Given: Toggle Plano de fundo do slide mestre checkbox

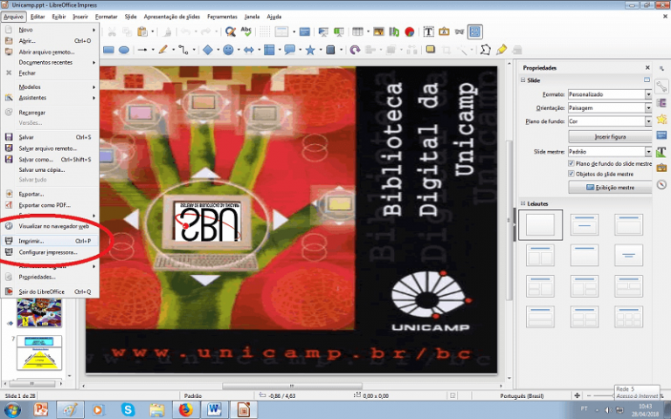Looking at the screenshot, I should pos(572,163).
